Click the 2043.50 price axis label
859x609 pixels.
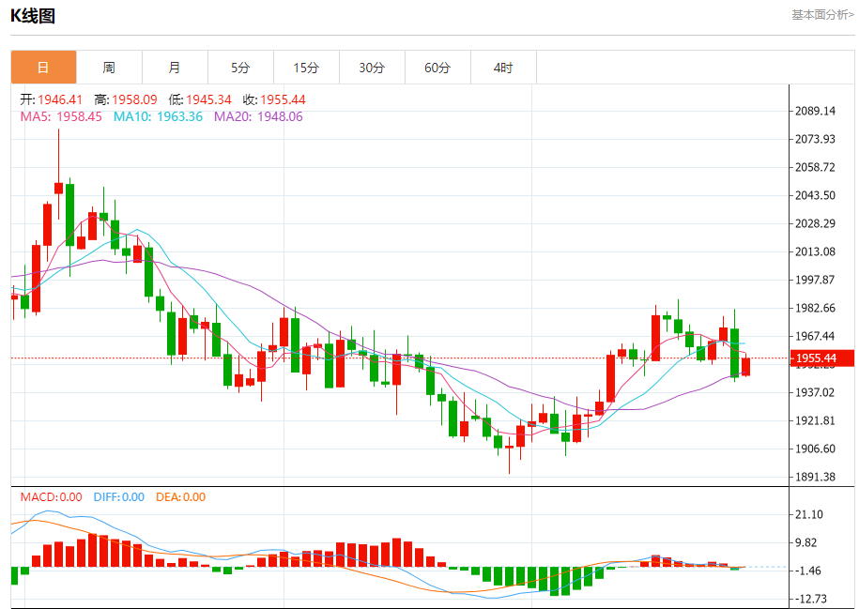tap(815, 195)
